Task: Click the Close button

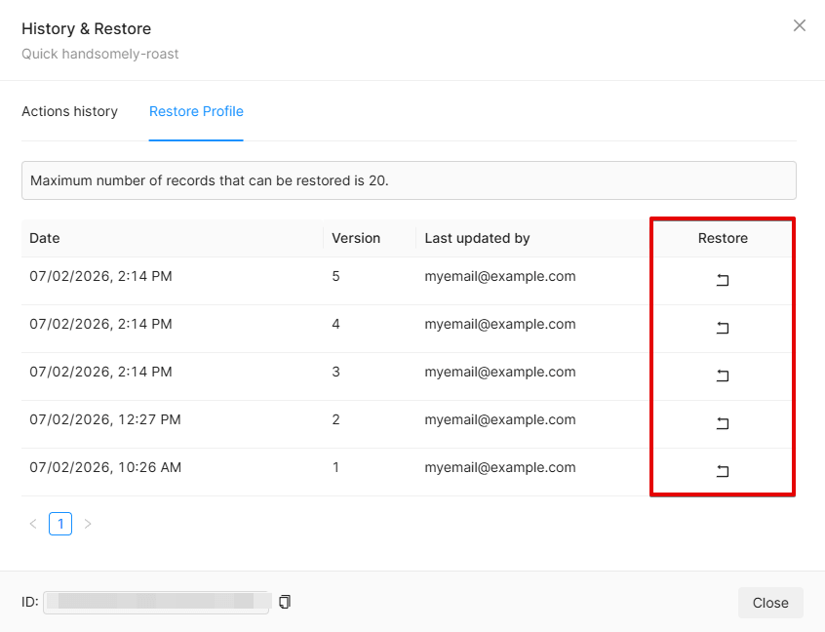Action: click(770, 603)
